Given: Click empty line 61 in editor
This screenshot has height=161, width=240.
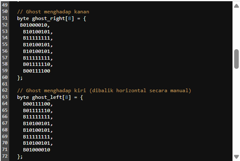Looking at the screenshot, I should pyautogui.click(x=120, y=84).
